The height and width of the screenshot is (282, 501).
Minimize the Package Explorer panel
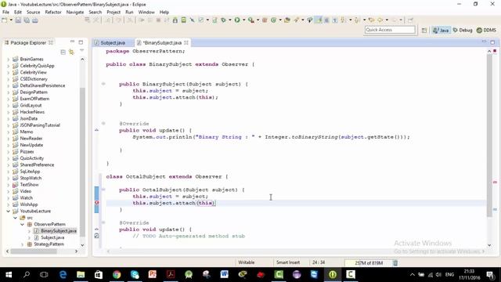pos(72,42)
